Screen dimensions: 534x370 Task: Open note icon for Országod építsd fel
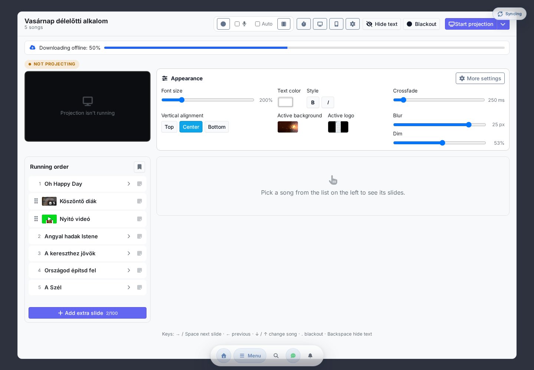click(x=139, y=270)
